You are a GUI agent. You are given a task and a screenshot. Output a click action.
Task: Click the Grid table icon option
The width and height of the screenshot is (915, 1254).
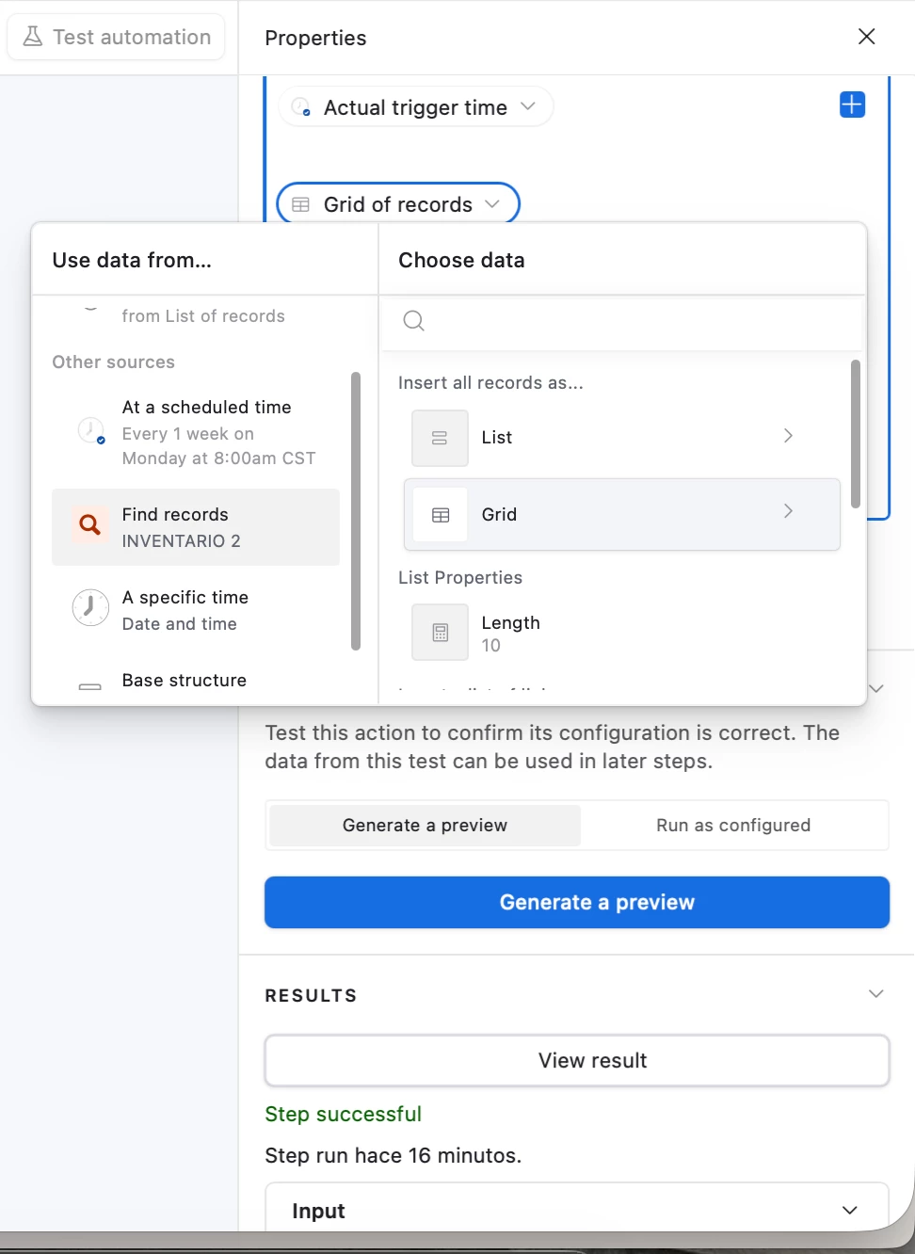441,515
